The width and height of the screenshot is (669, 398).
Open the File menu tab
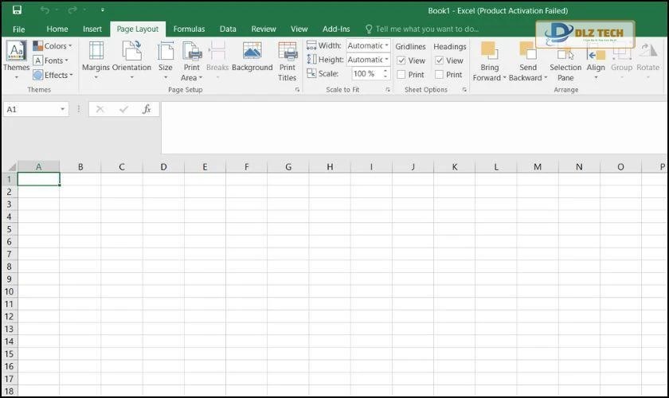click(18, 29)
